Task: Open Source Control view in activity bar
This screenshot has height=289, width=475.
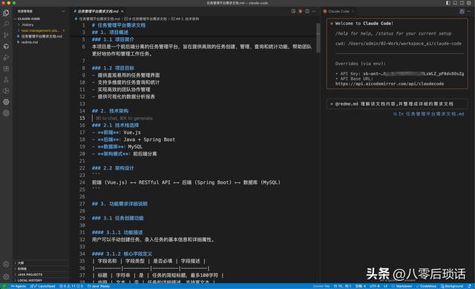Action: 6,35
